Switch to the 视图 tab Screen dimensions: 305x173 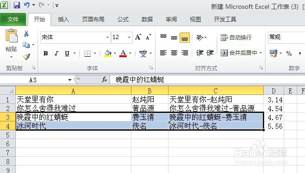pyautogui.click(x=195, y=19)
